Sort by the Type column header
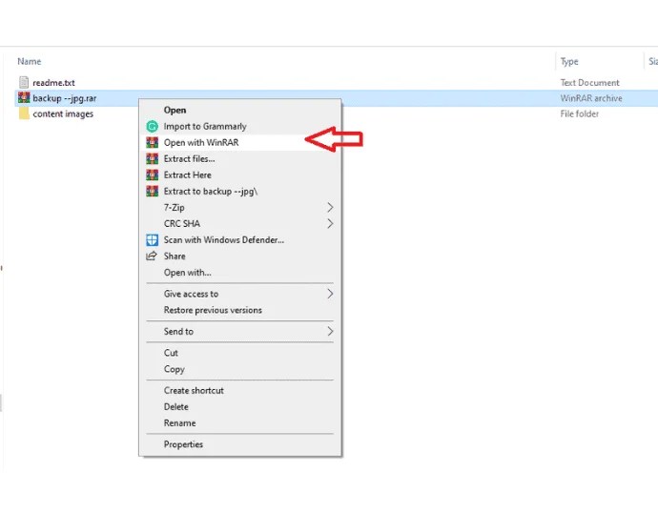Viewport: 658px width, 514px height. coord(569,61)
